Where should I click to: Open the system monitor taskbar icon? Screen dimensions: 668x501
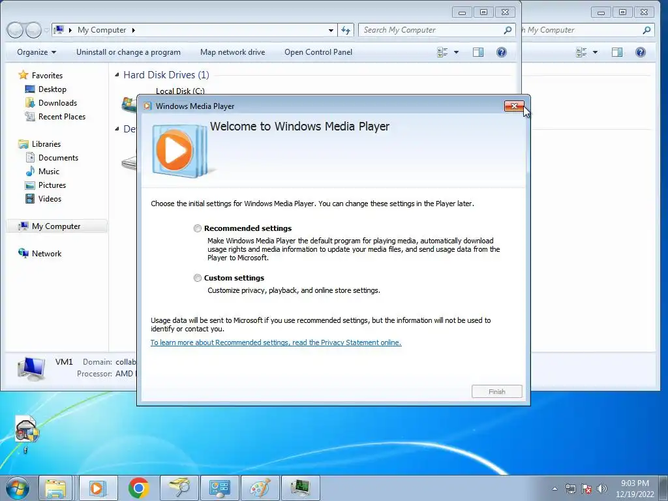click(301, 488)
